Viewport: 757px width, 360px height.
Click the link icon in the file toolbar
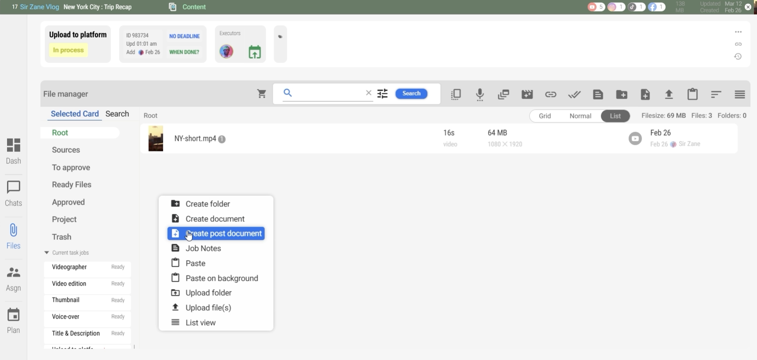551,94
